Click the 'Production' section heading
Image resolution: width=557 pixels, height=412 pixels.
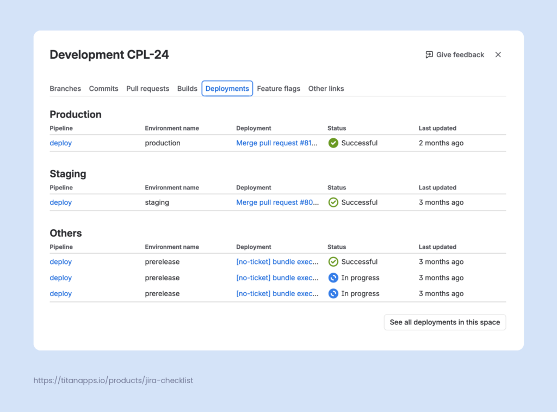pyautogui.click(x=76, y=114)
